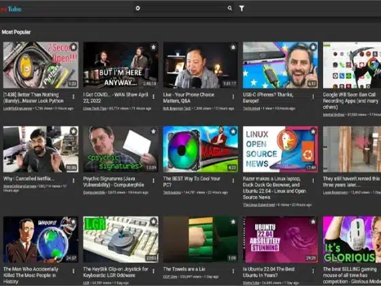Toggle favorite star on Master Lock Python video

73,47
